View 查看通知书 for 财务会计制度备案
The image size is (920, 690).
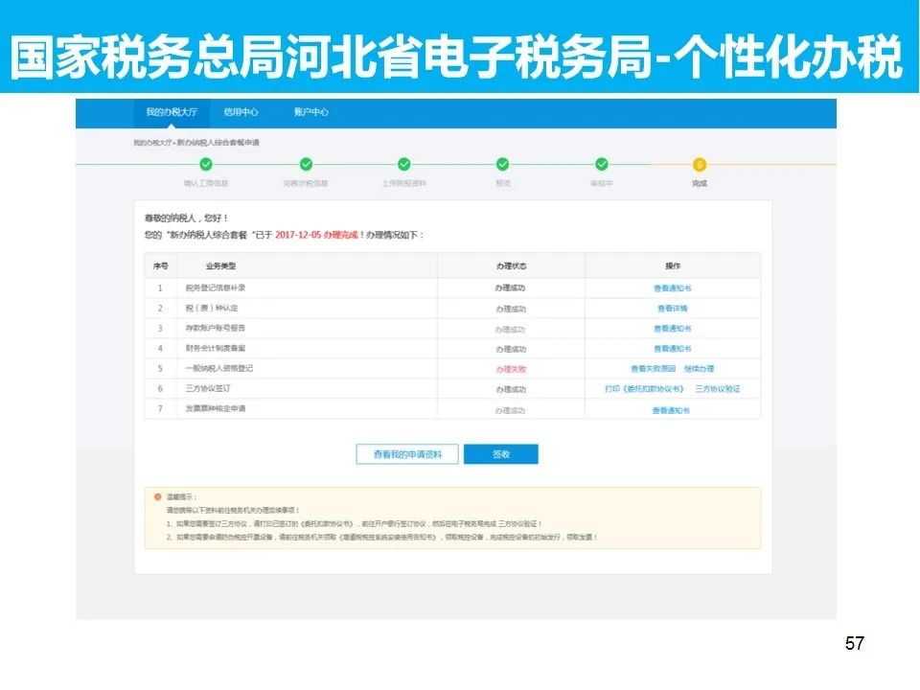673,349
